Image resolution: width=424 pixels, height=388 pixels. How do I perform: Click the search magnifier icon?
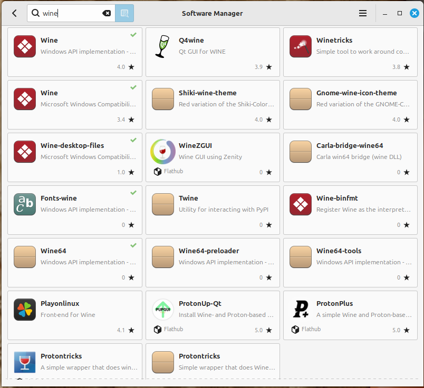(35, 13)
